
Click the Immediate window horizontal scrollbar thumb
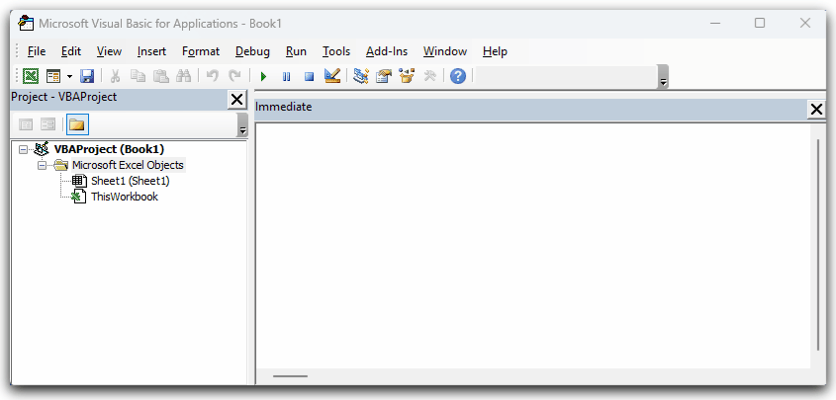point(291,376)
